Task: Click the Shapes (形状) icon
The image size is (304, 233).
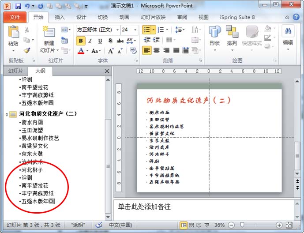Action: click(x=214, y=36)
